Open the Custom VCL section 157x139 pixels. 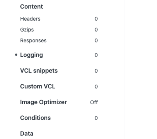pos(37,86)
